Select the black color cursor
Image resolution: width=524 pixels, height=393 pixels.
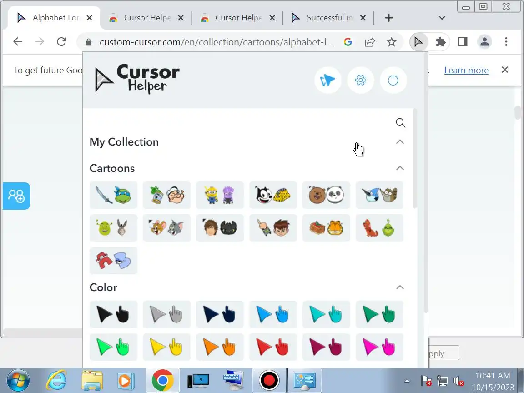click(x=113, y=314)
